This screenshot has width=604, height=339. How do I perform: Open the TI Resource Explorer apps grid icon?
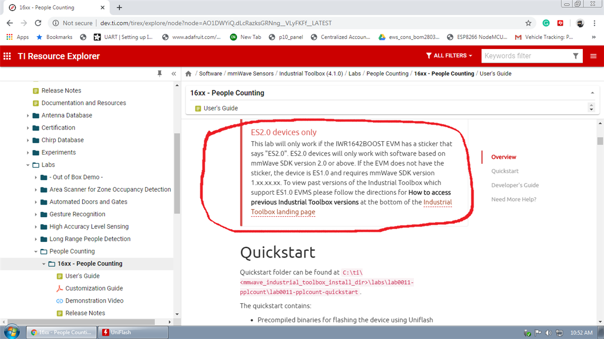point(7,56)
